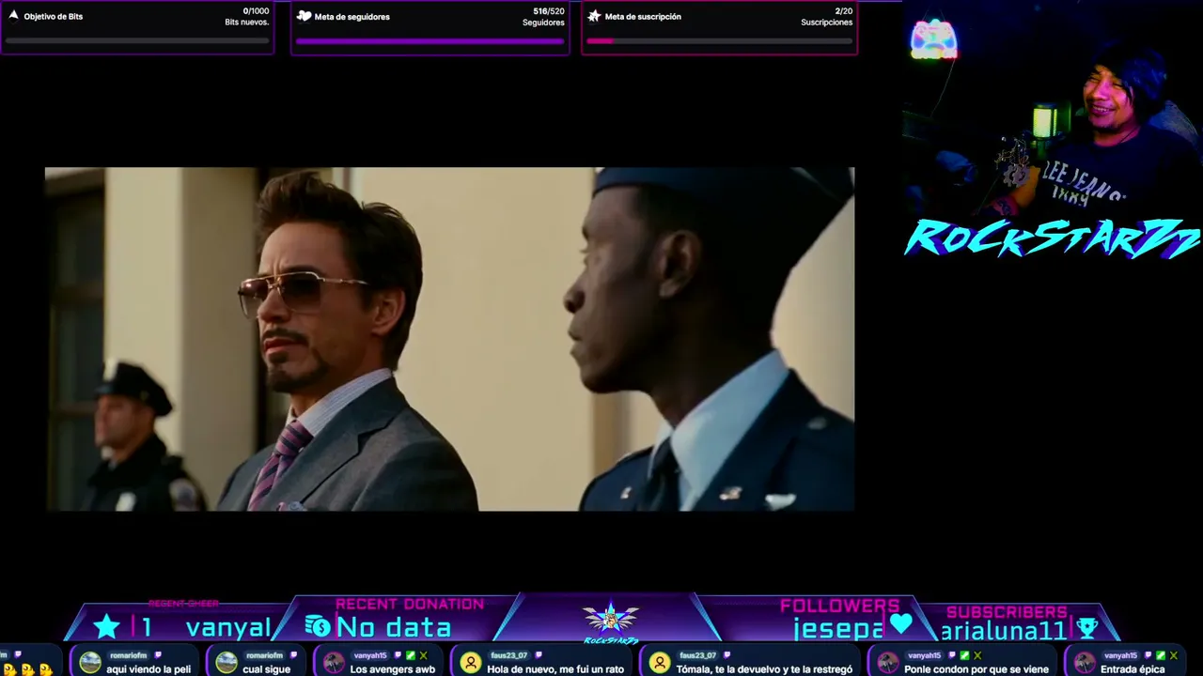The height and width of the screenshot is (676, 1203).
Task: Click faus23_07 avatar beside "Tómala, te la devuelvo"
Action: [x=660, y=663]
